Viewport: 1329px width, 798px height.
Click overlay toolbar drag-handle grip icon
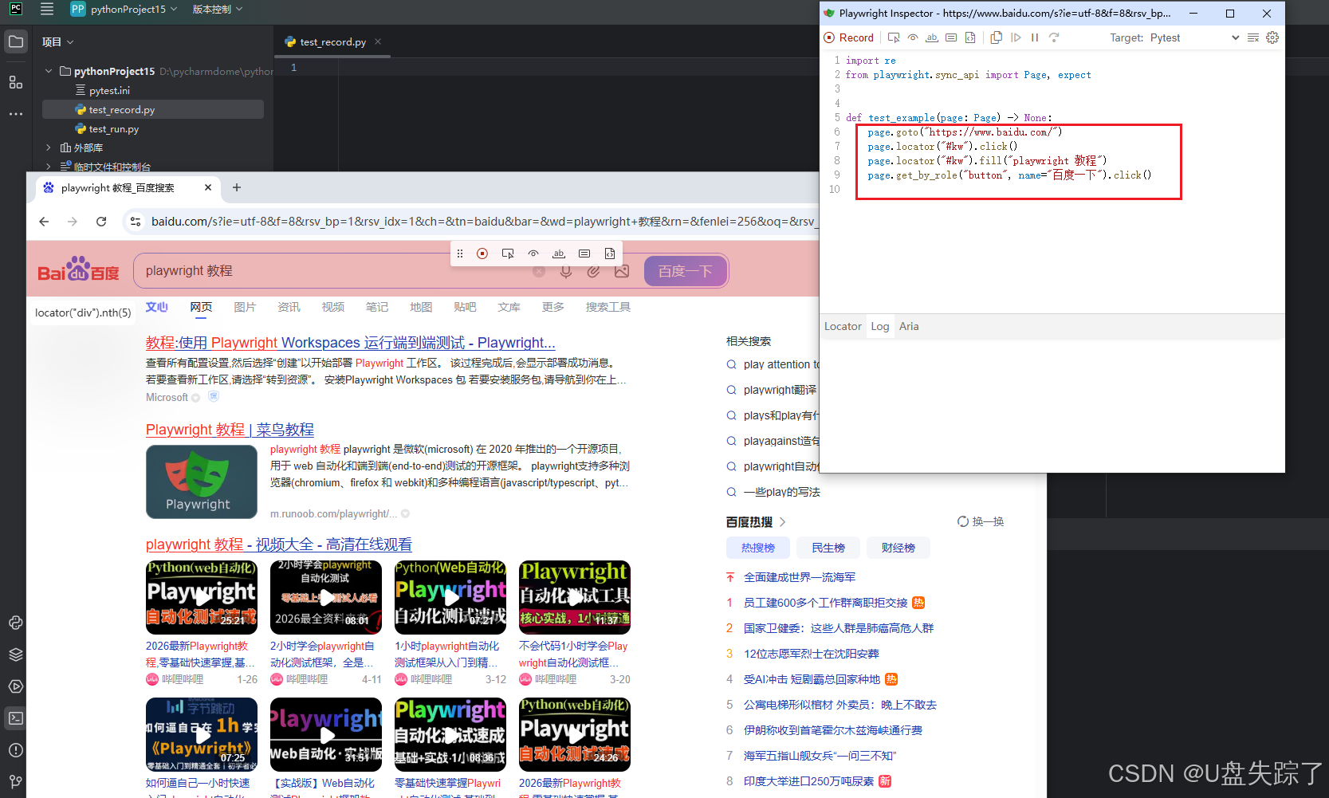pyautogui.click(x=460, y=254)
